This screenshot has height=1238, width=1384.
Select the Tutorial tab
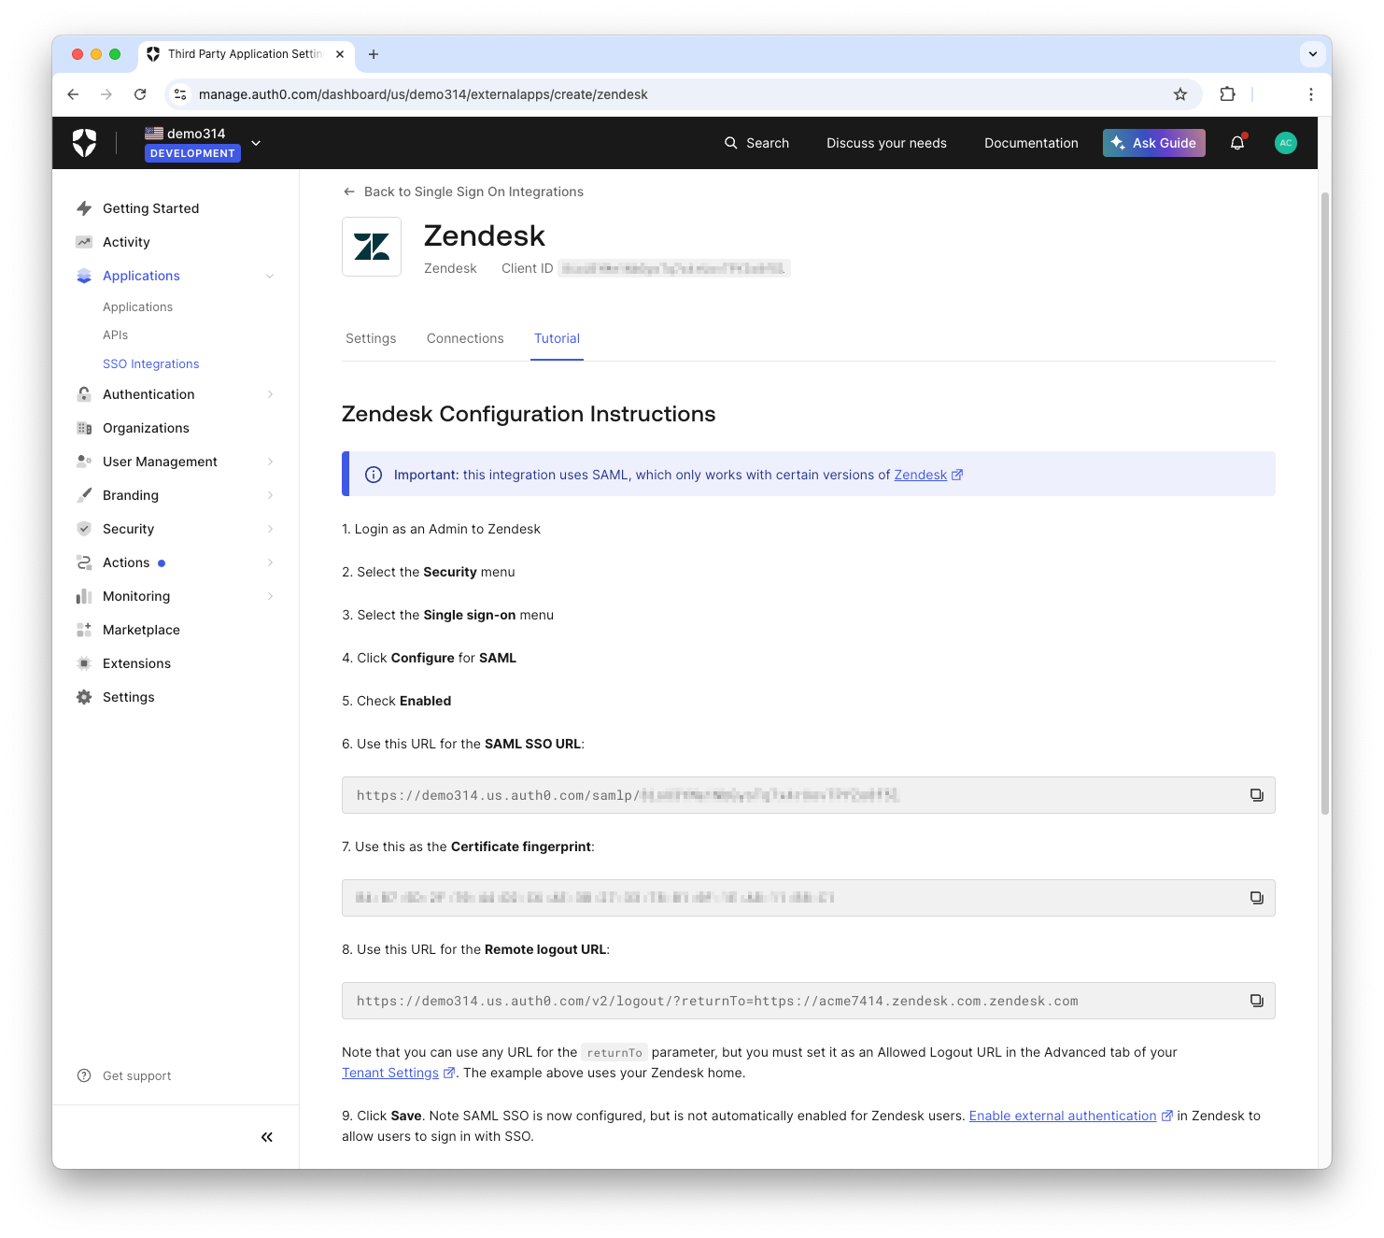(557, 338)
